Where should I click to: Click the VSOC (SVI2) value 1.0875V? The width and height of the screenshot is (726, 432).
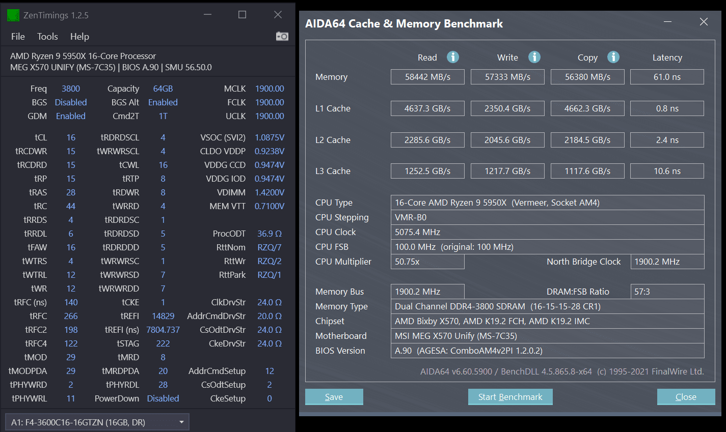click(270, 137)
